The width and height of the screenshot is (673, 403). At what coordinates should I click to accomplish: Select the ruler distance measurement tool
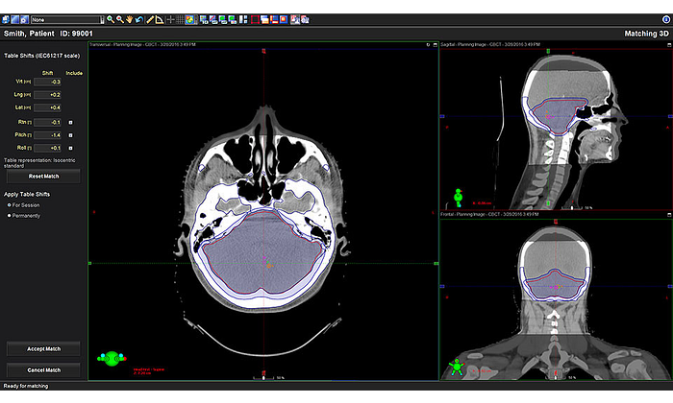tap(150, 20)
